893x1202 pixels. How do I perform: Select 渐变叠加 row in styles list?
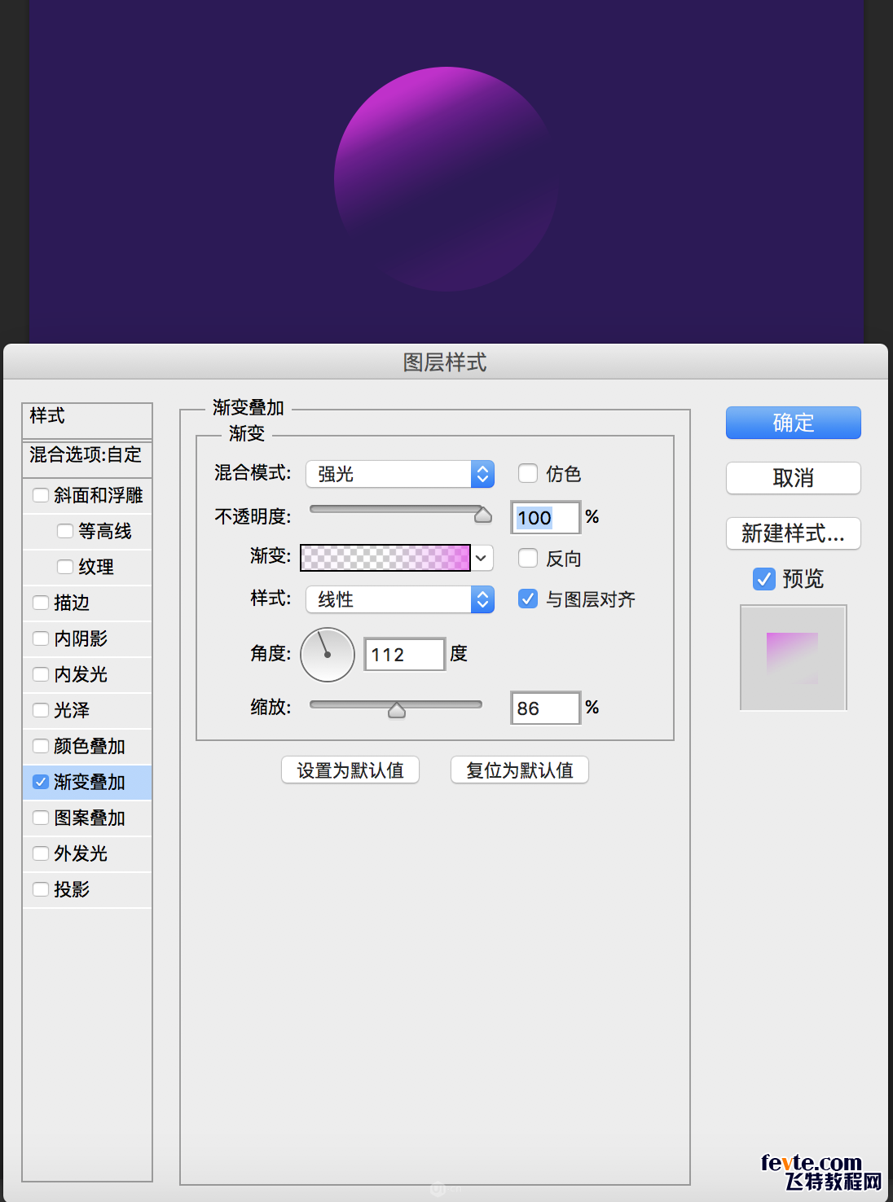coord(87,782)
